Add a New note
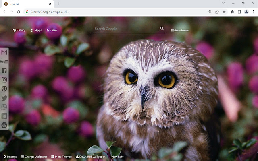This screenshot has height=161, width=258. [x=117, y=157]
